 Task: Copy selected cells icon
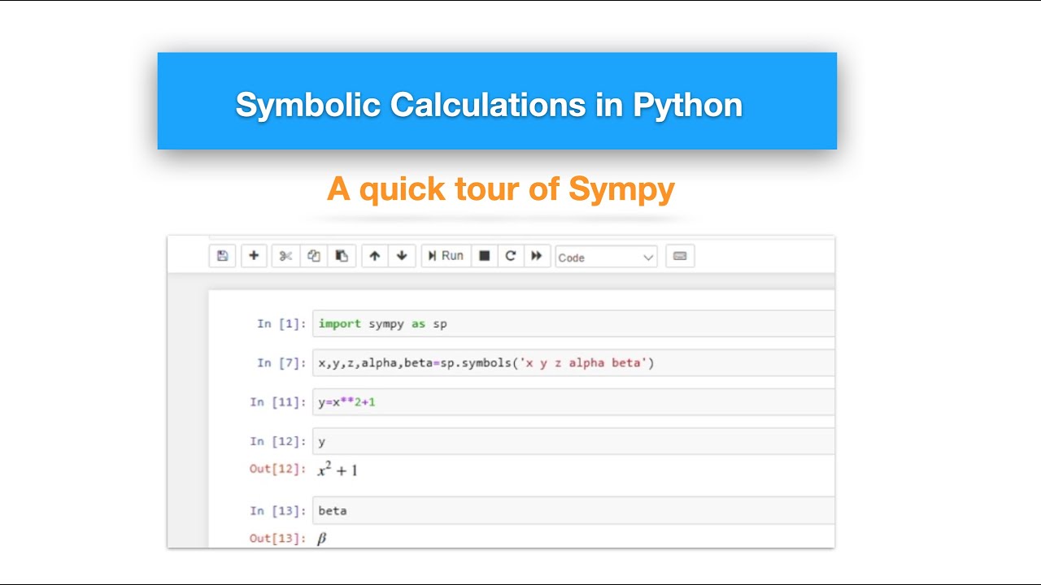(314, 256)
